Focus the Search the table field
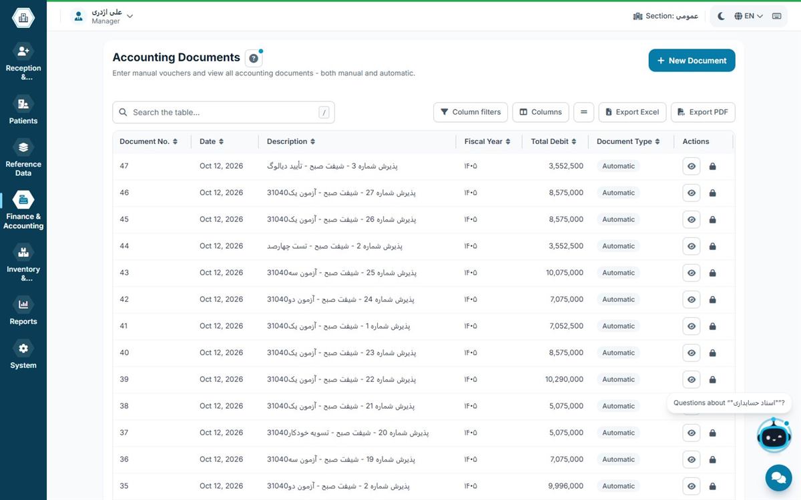The image size is (801, 500). (223, 112)
